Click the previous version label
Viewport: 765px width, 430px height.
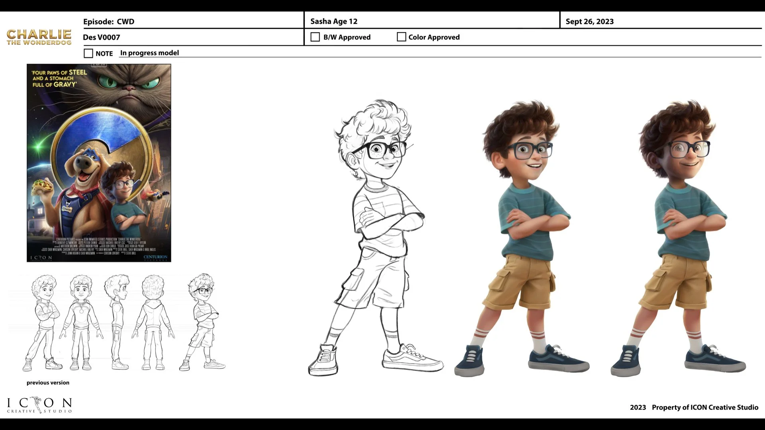tap(48, 383)
